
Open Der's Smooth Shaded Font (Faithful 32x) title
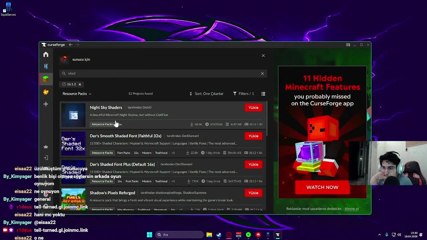click(125, 136)
